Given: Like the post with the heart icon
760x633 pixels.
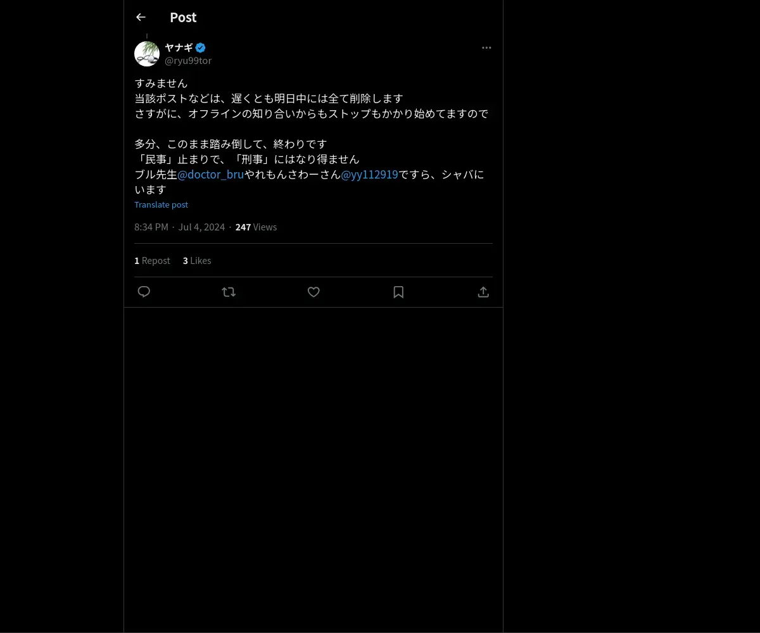Looking at the screenshot, I should point(313,292).
